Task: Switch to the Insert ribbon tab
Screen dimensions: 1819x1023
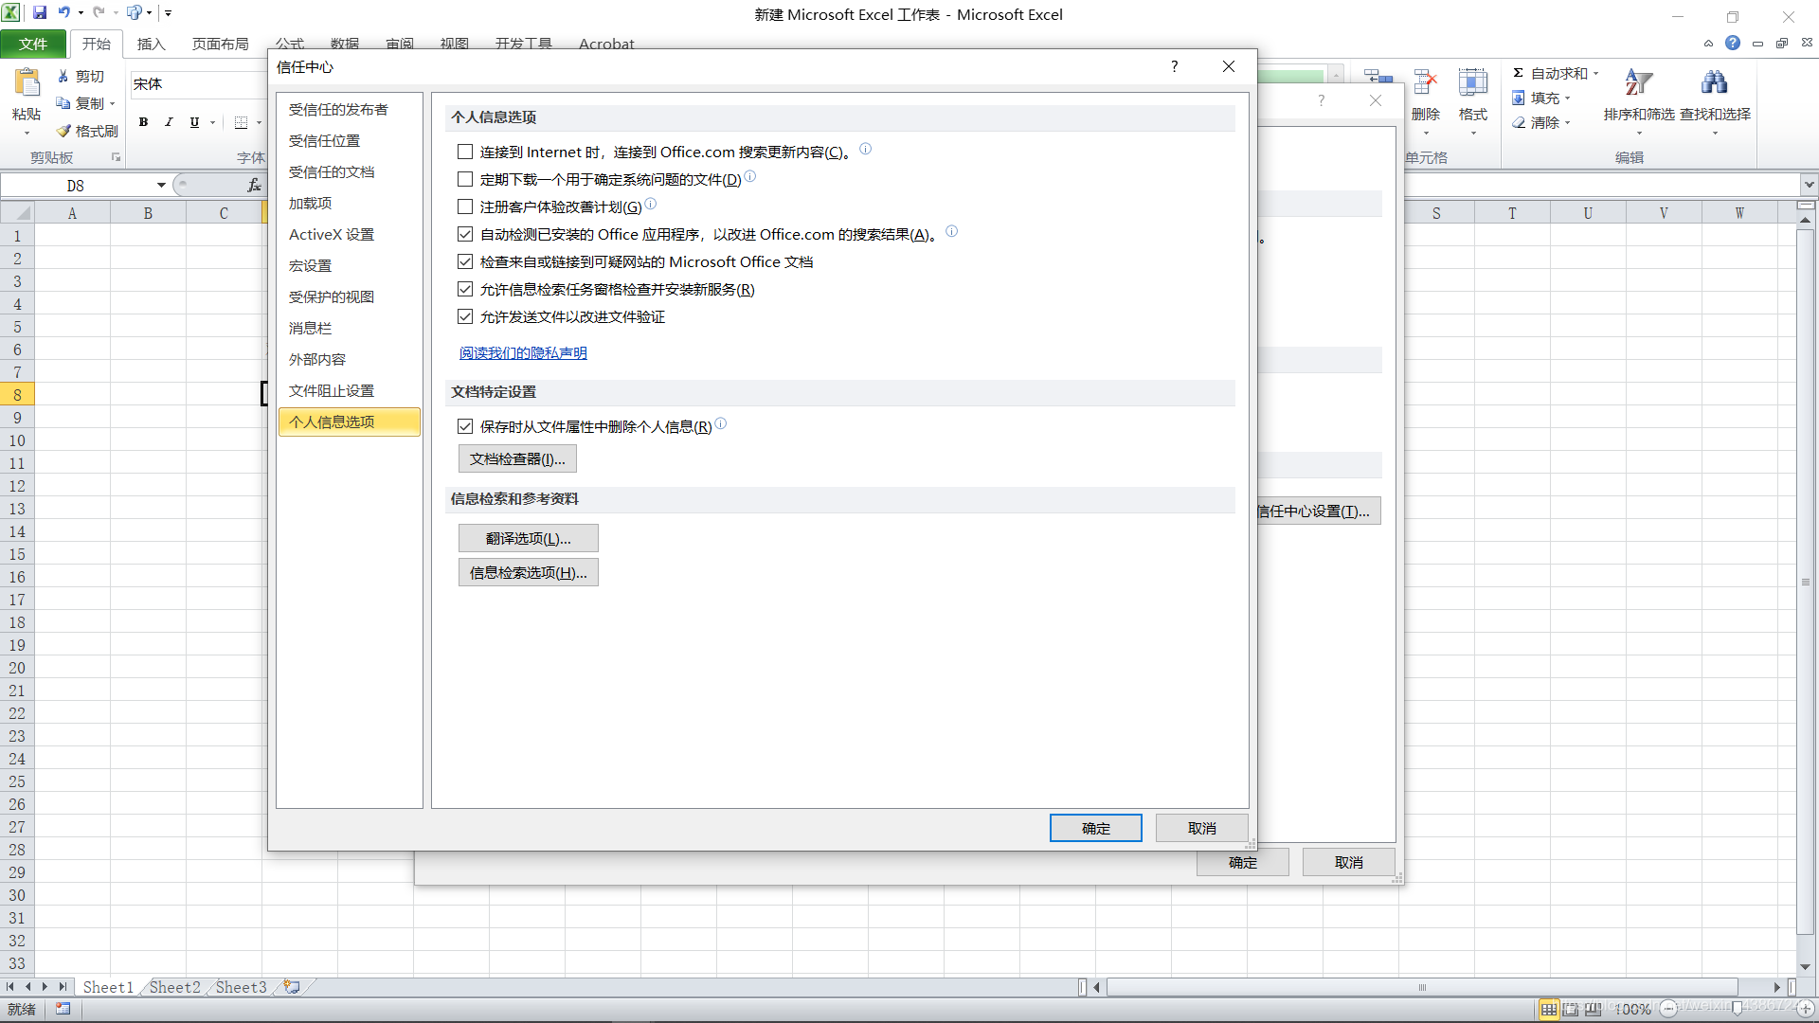Action: [151, 44]
